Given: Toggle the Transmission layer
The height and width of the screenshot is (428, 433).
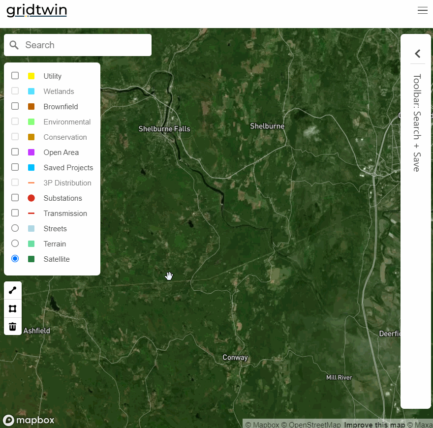Looking at the screenshot, I should (x=15, y=213).
